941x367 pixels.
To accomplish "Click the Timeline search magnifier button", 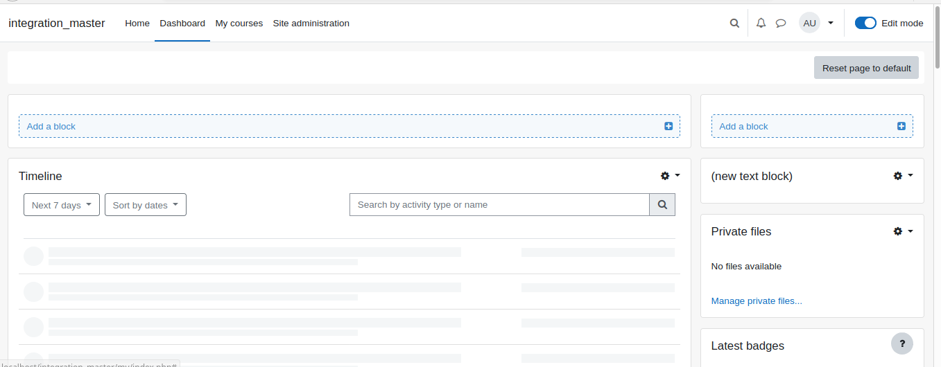I will (x=662, y=204).
